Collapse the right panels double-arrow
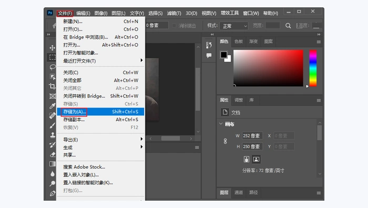The width and height of the screenshot is (368, 208). pyautogui.click(x=319, y=34)
